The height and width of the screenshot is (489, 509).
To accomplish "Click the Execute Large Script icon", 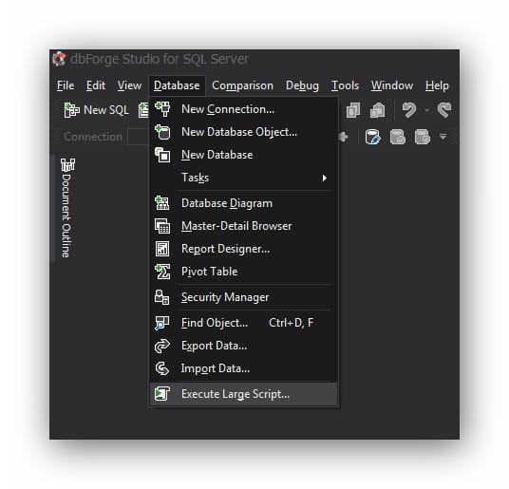I will point(162,394).
